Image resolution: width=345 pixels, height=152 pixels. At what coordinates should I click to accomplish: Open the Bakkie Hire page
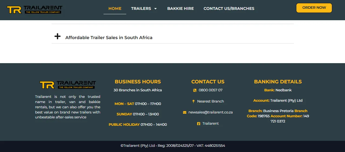pos(181,8)
